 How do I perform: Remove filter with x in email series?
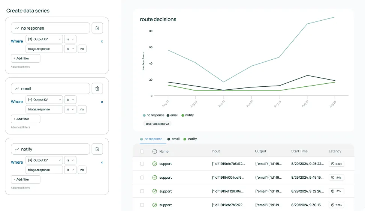(102, 102)
